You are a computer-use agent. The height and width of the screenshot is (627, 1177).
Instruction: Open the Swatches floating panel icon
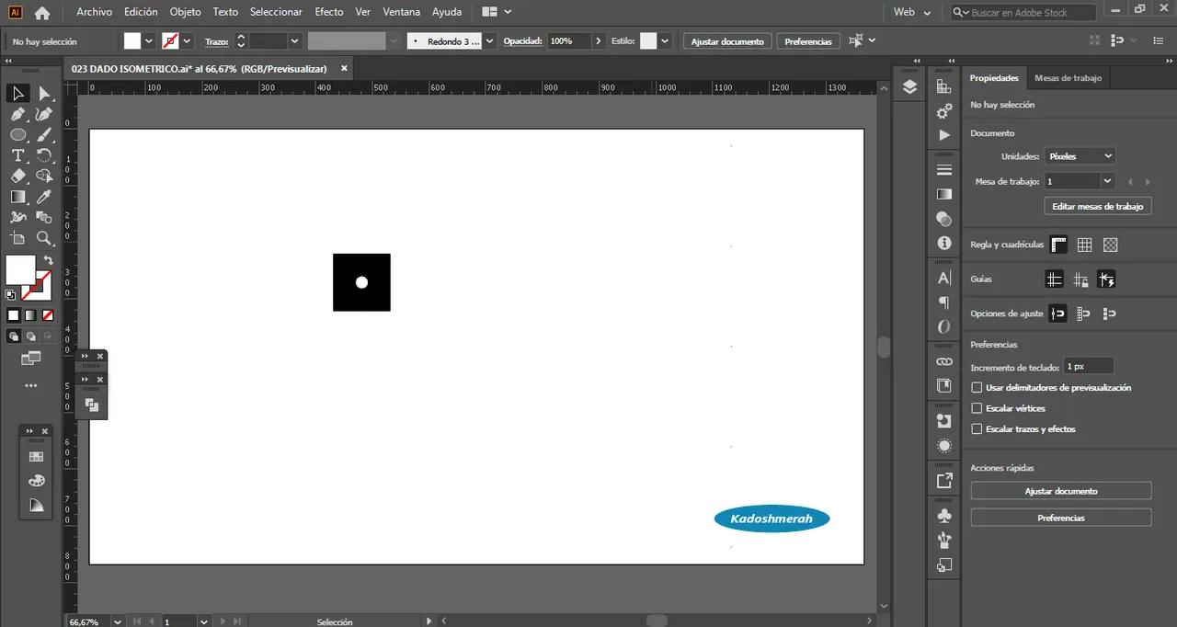tap(36, 456)
